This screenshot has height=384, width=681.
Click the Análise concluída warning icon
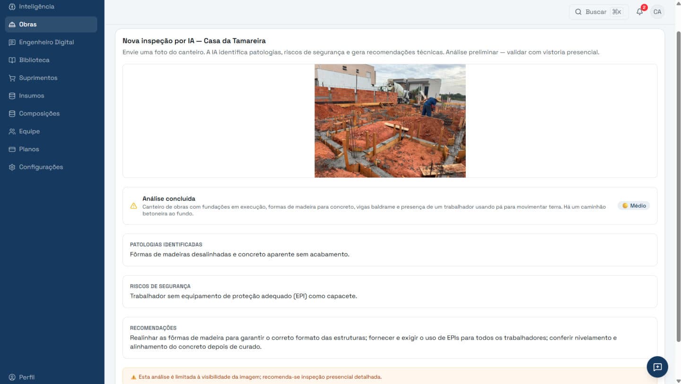(x=133, y=206)
